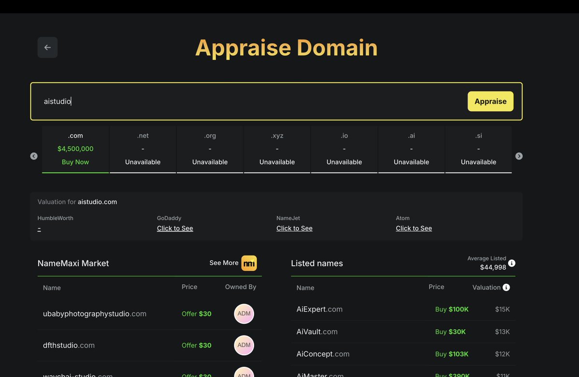579x377 pixels.
Task: Click the $44,998 average listed value
Action: (493, 267)
